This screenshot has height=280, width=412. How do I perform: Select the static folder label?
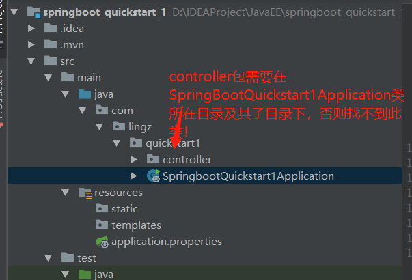click(124, 209)
